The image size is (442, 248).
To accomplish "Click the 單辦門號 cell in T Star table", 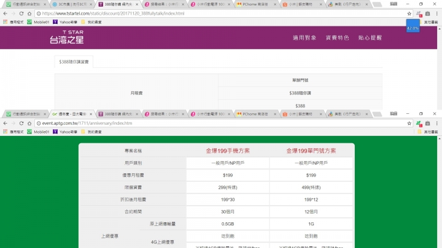I will [x=300, y=80].
